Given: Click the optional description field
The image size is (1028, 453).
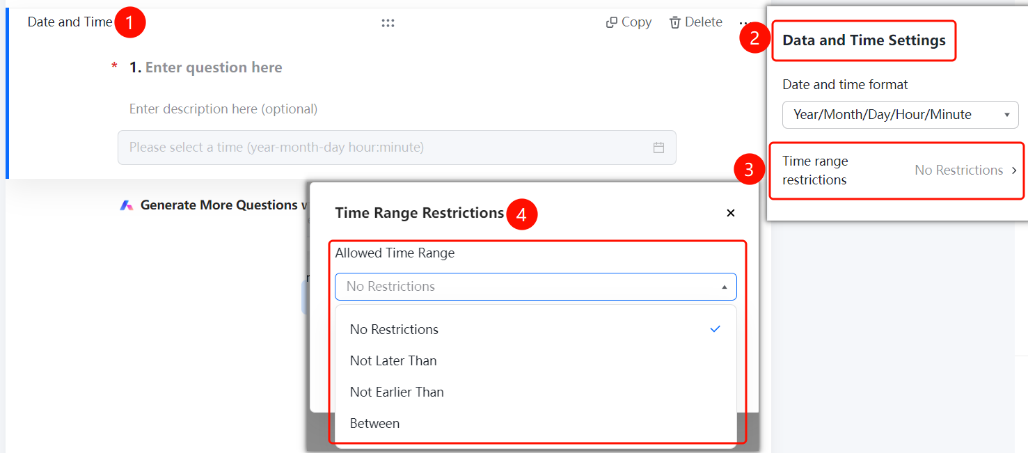Looking at the screenshot, I should [x=223, y=109].
